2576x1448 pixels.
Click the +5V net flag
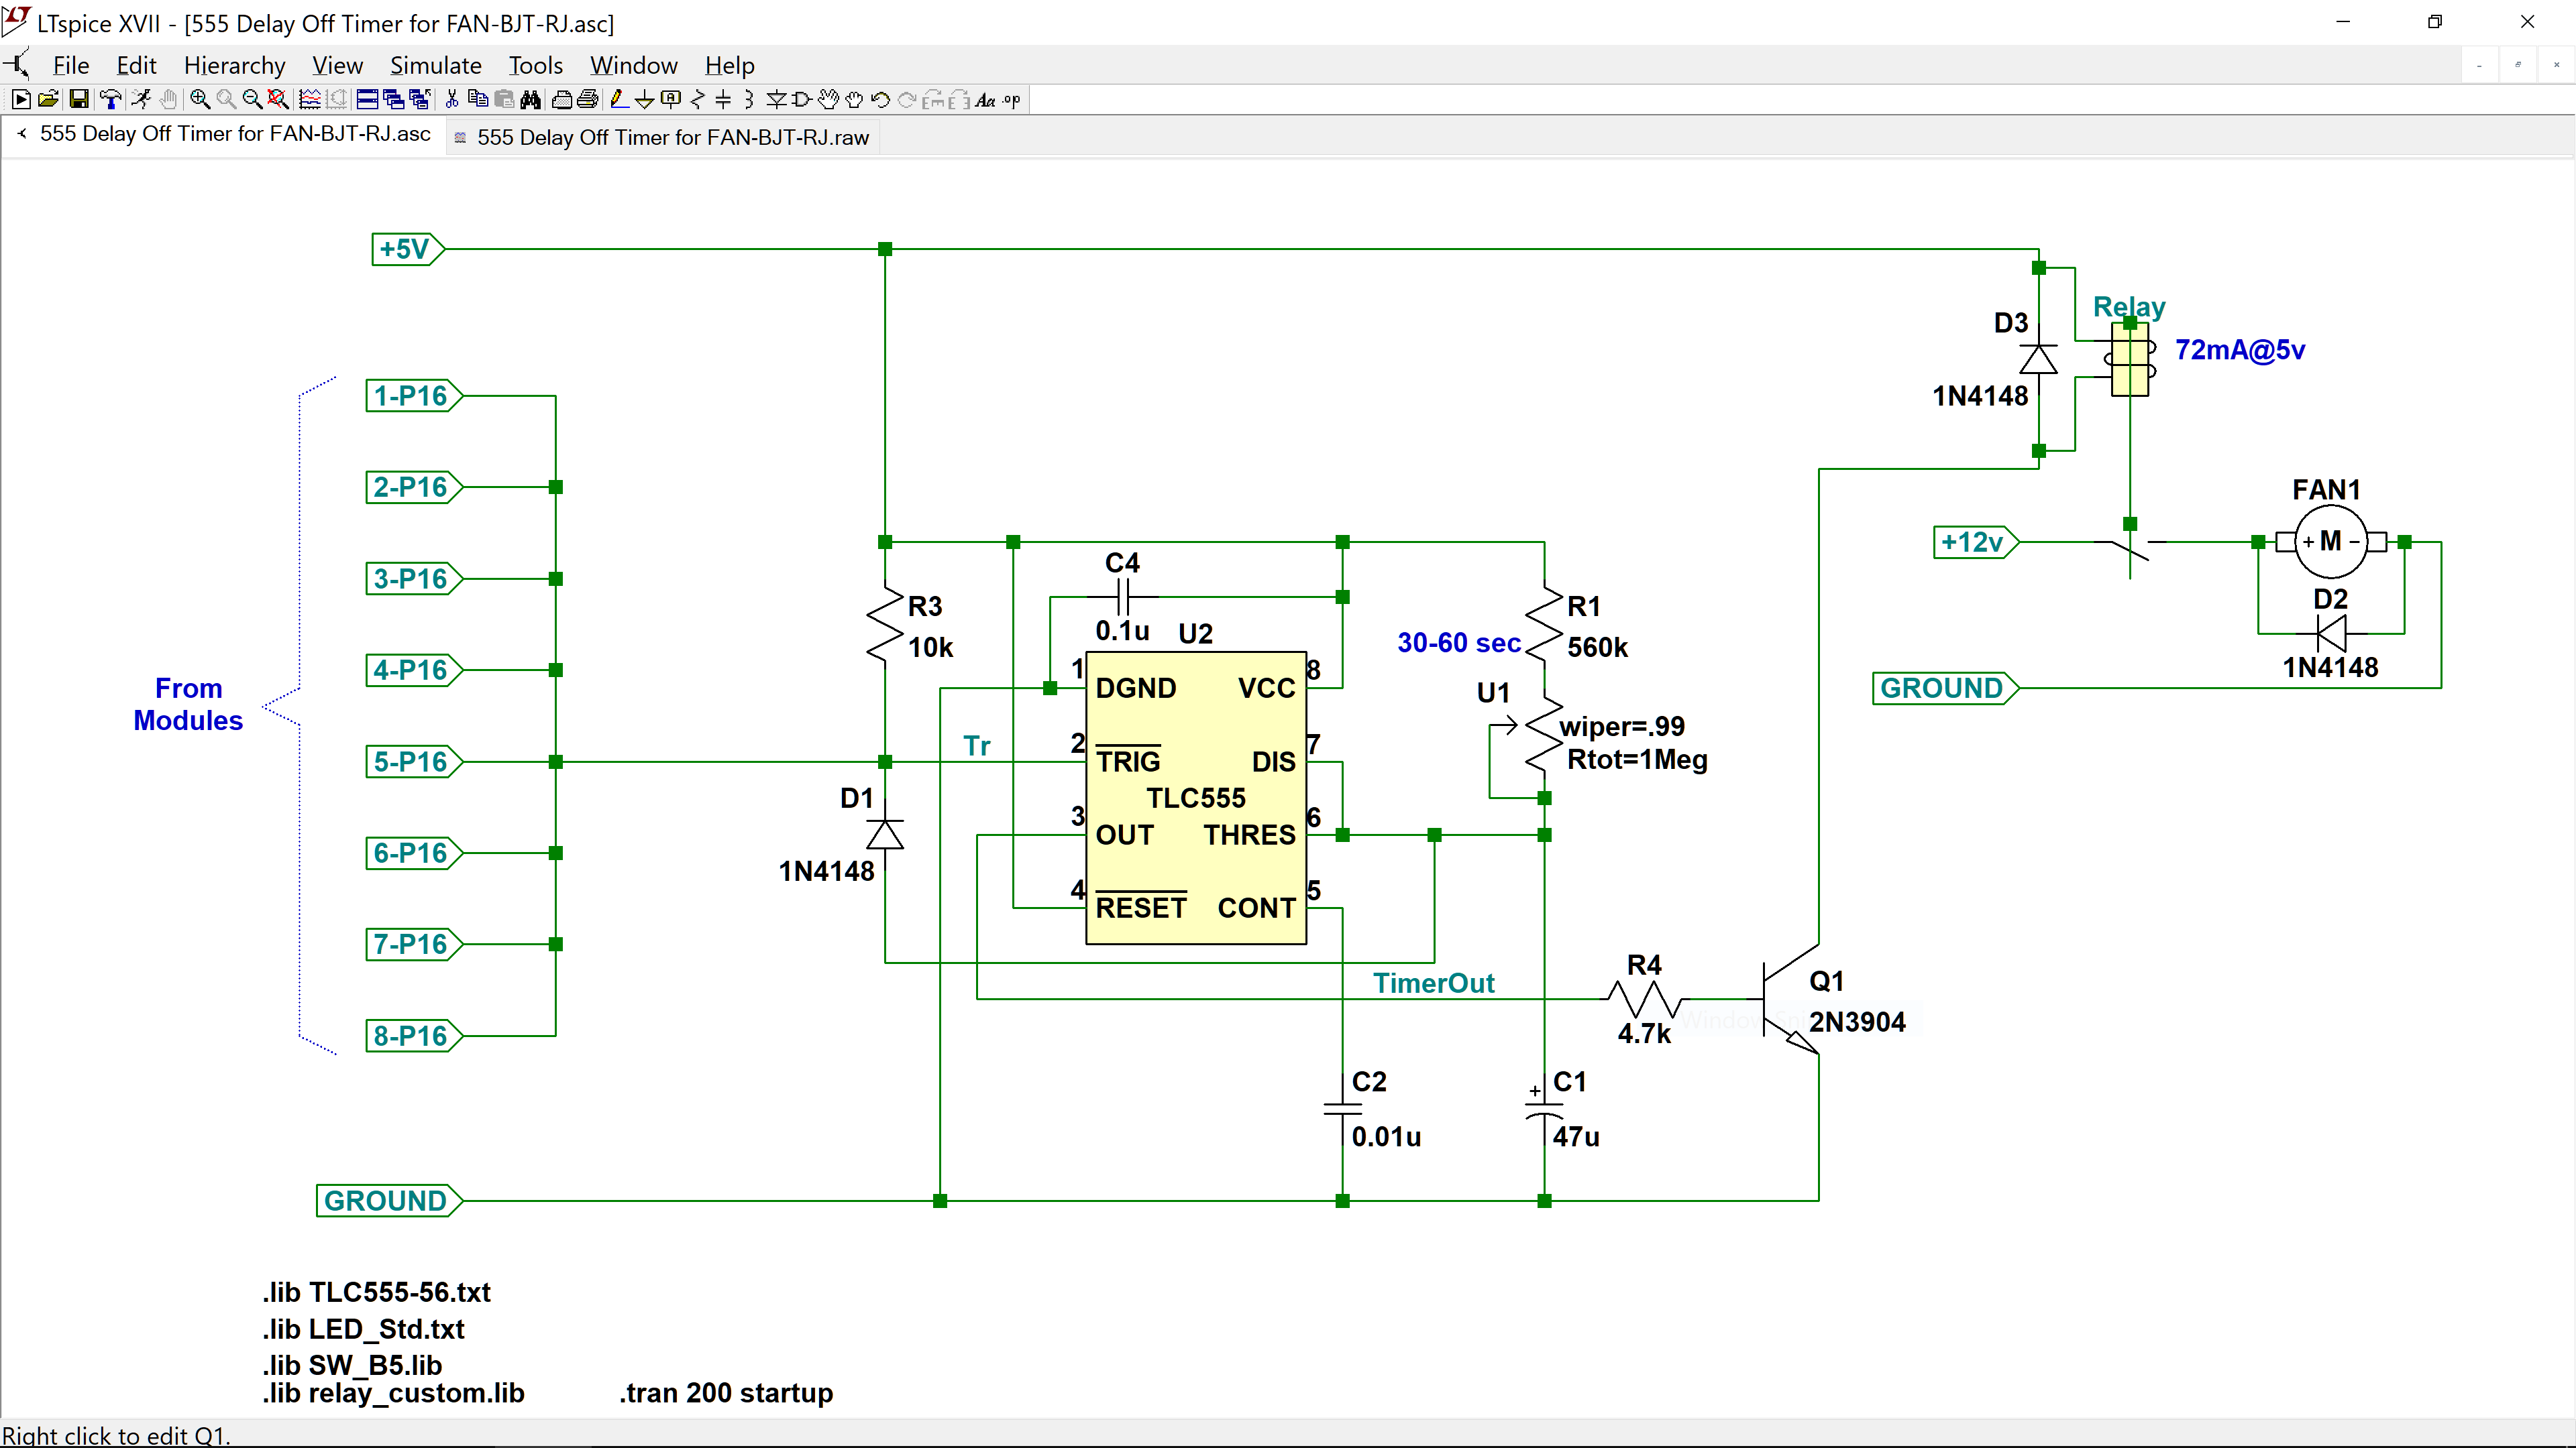(x=407, y=249)
